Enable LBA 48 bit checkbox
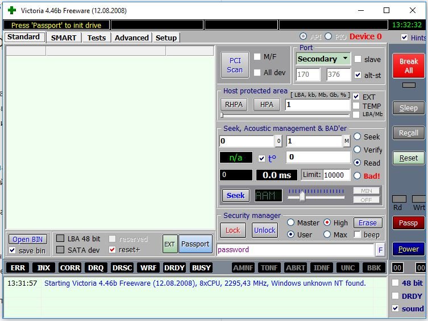This screenshot has height=321, width=428. click(x=60, y=238)
